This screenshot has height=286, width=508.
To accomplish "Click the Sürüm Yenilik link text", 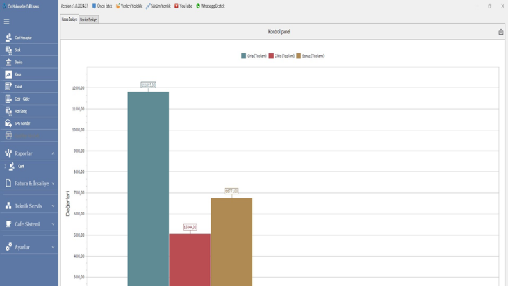I will point(161,6).
